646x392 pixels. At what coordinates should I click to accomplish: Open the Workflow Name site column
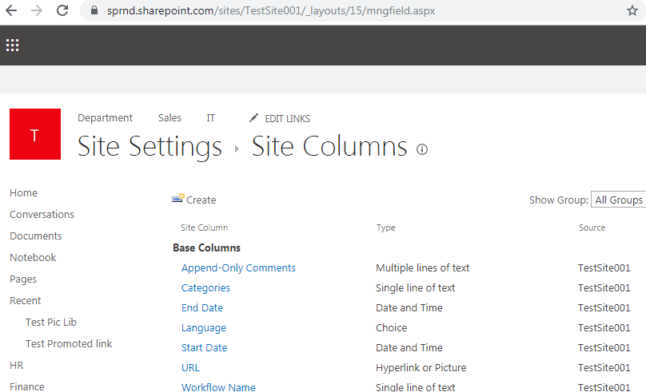[218, 387]
